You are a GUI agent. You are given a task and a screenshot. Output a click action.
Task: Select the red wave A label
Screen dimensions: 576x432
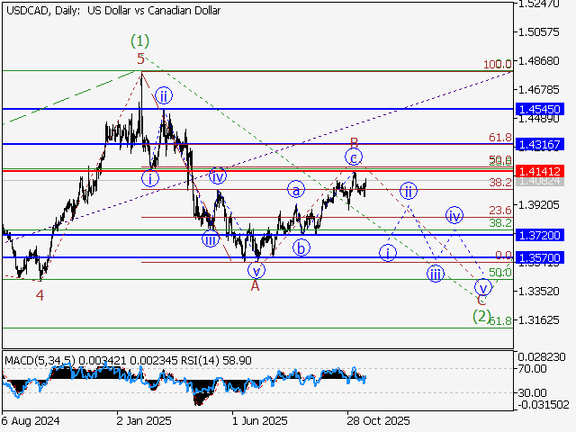tap(255, 285)
